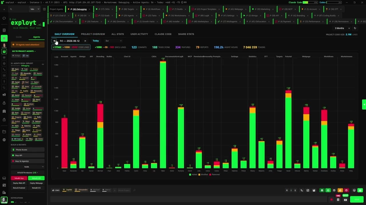Image resolution: width=366 pixels, height=205 pixels.
Task: Open the folder icon in left sidebar
Action: click(4, 132)
